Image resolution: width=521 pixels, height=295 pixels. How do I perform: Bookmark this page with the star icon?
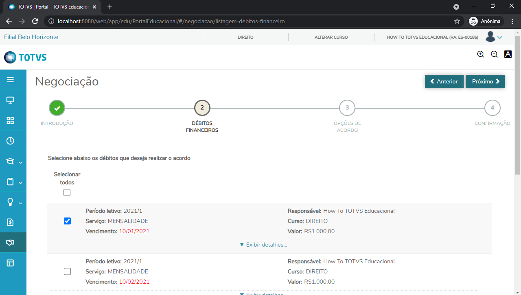tap(457, 21)
